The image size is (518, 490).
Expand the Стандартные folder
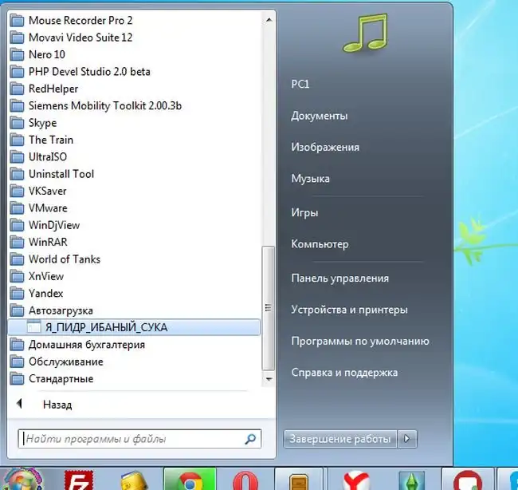coord(61,378)
